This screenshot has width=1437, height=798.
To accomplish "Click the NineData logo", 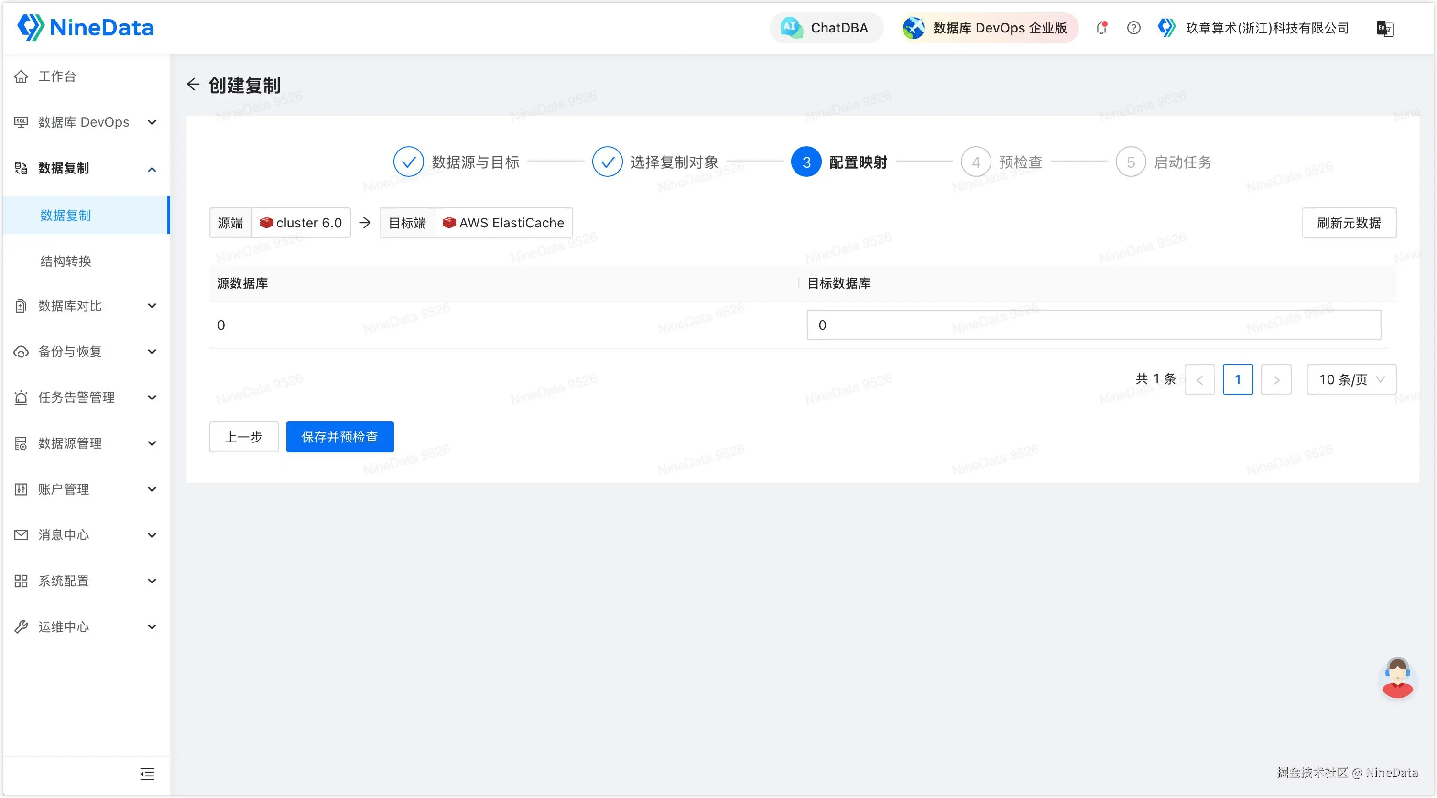I will pos(86,27).
